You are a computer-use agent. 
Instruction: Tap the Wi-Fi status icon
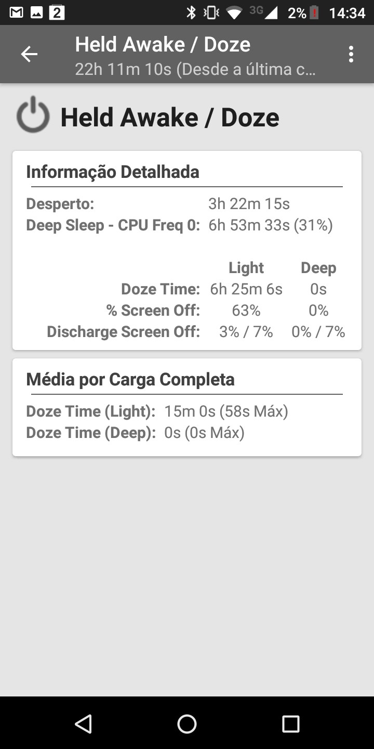pos(234,12)
